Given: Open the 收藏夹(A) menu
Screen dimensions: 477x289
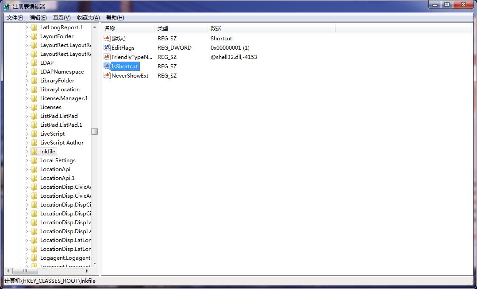Looking at the screenshot, I should pos(88,18).
